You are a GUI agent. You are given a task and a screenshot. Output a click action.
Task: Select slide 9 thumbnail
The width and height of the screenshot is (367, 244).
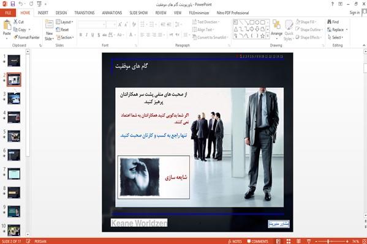[14, 212]
